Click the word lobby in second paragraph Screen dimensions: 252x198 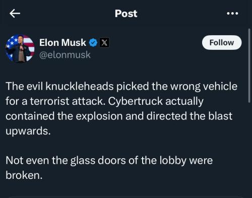(173, 160)
